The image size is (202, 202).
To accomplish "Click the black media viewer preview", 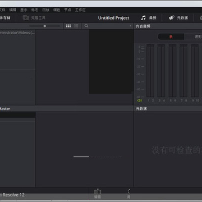I will 111,61.
